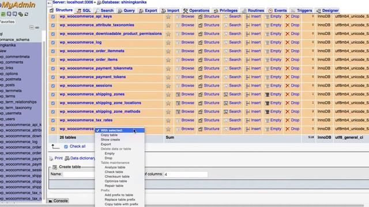This screenshot has width=369, height=207.
Task: Click the reload navigation icon in sidebar
Action: coord(27,14)
